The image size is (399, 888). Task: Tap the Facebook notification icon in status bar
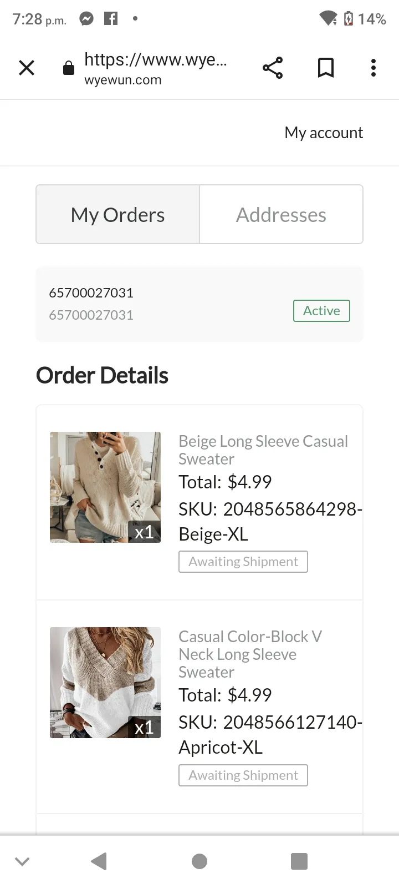coord(111,19)
